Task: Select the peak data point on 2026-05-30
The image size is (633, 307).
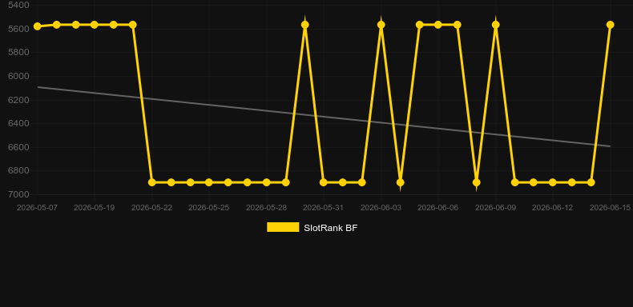Action: pos(305,25)
